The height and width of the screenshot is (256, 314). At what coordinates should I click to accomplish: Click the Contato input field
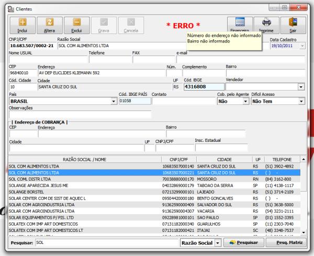184,101
